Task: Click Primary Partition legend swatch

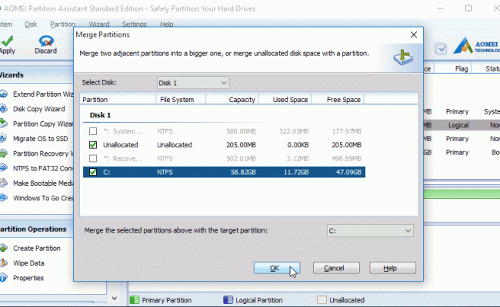Action: point(135,300)
